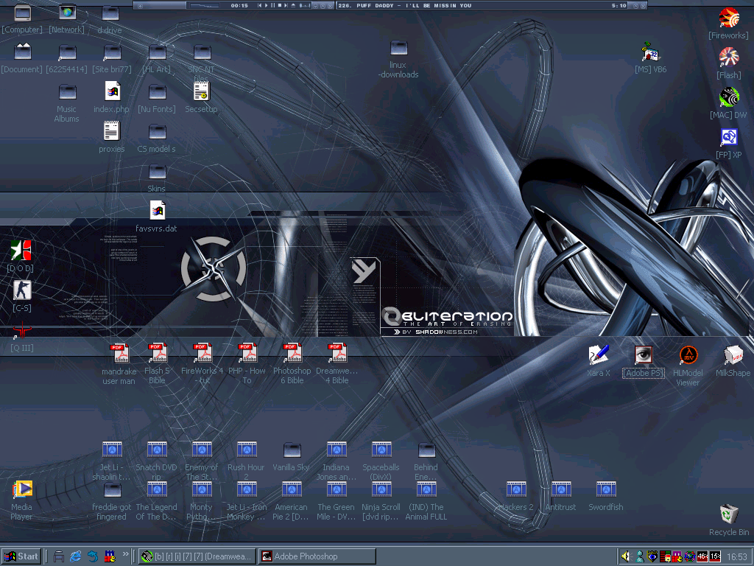The width and height of the screenshot is (754, 566).
Task: Select the favsvrs.dat file
Action: (x=157, y=217)
